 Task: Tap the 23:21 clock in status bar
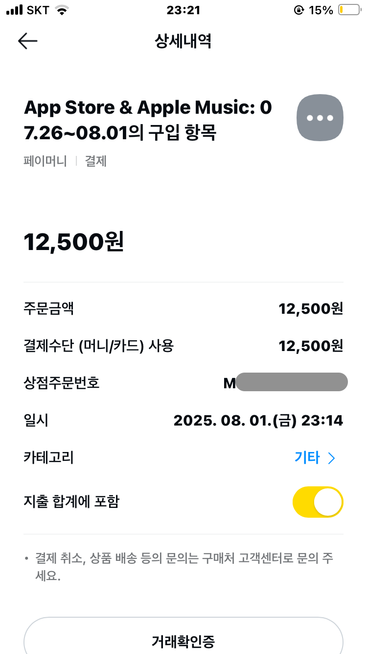pyautogui.click(x=183, y=10)
